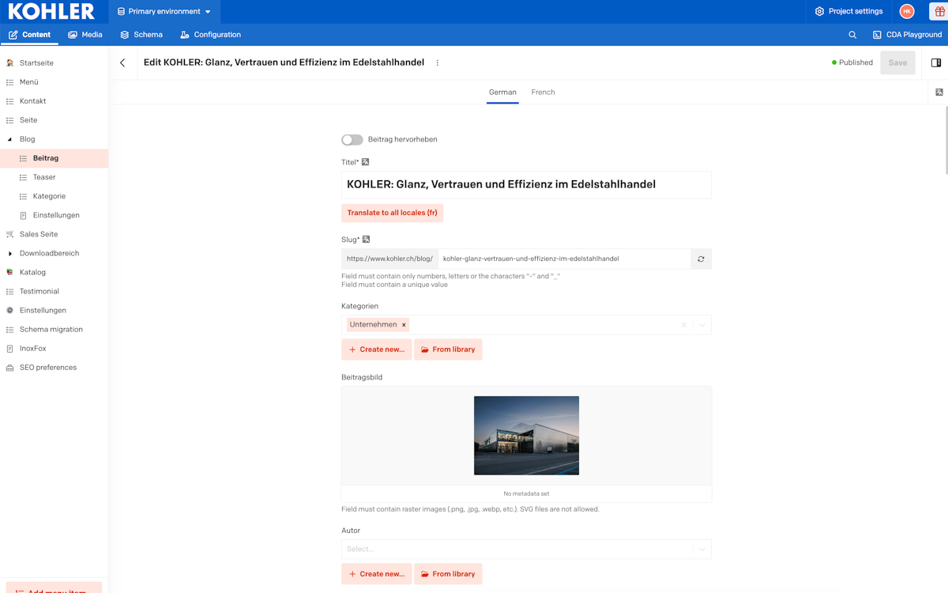Click the No metadata set text

point(526,493)
